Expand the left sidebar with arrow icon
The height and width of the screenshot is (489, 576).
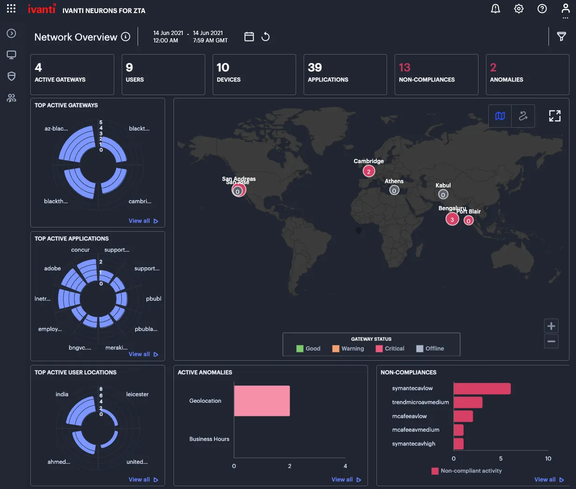click(x=12, y=34)
